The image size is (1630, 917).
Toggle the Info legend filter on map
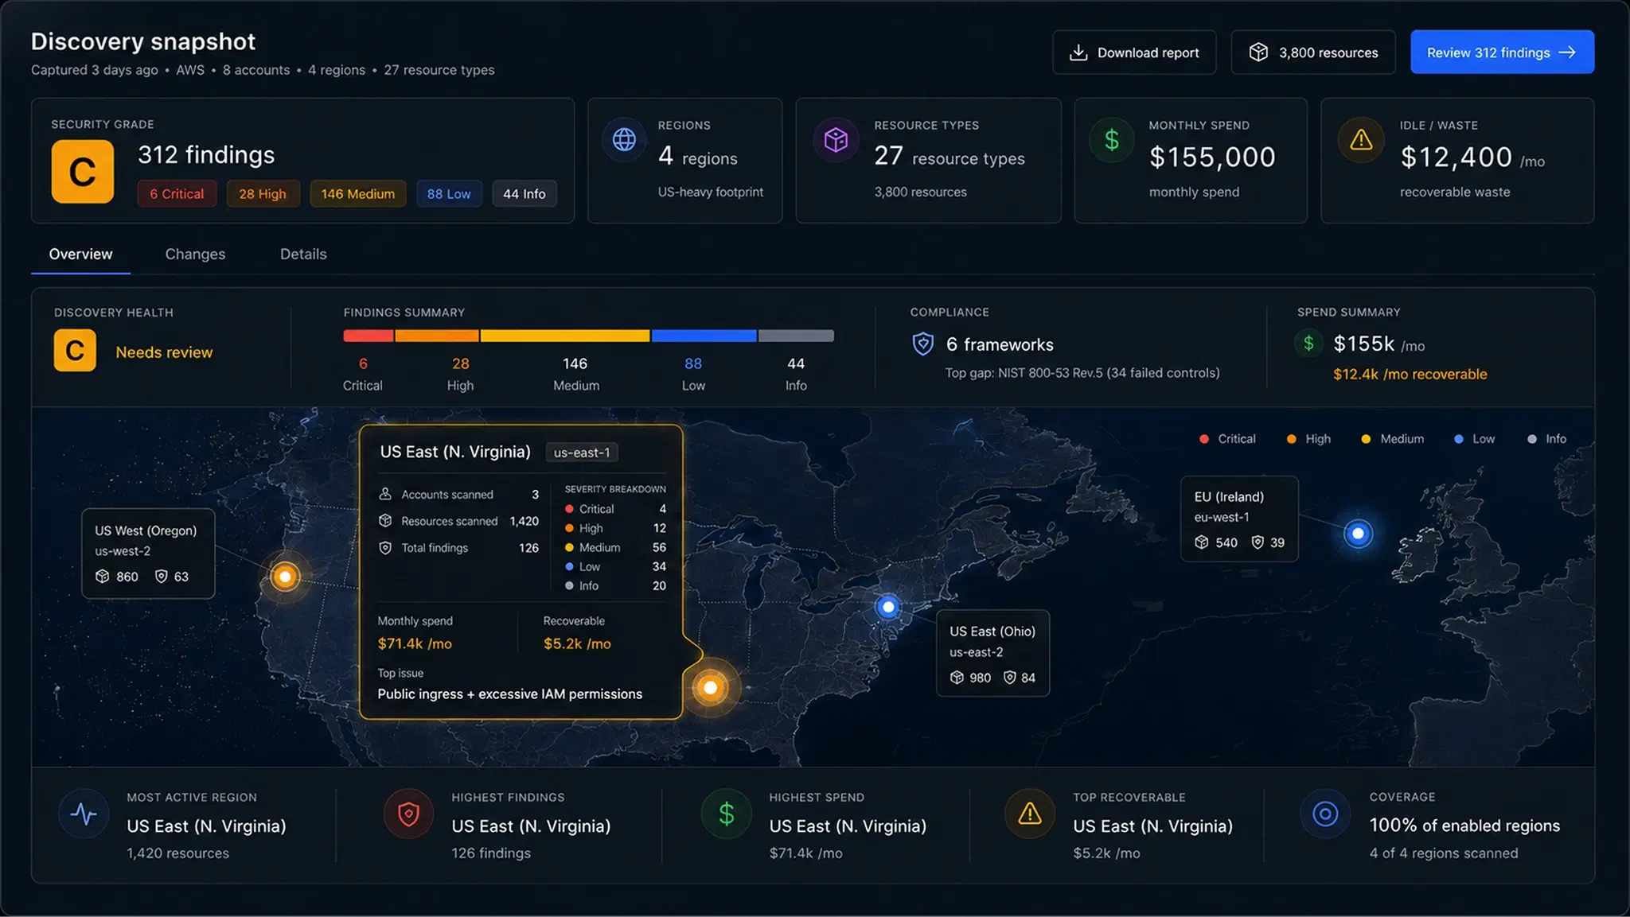pyautogui.click(x=1546, y=439)
